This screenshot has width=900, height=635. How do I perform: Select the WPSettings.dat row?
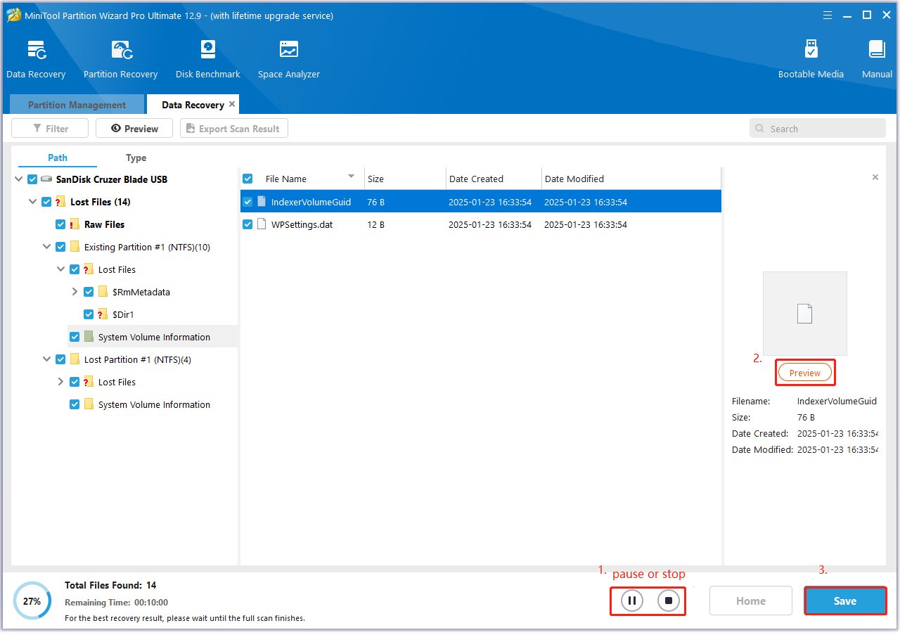[x=481, y=224]
